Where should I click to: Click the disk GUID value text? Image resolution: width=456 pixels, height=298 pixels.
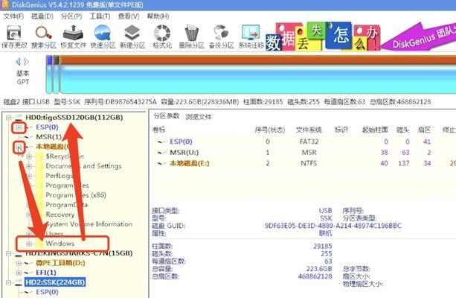pyautogui.click(x=333, y=226)
